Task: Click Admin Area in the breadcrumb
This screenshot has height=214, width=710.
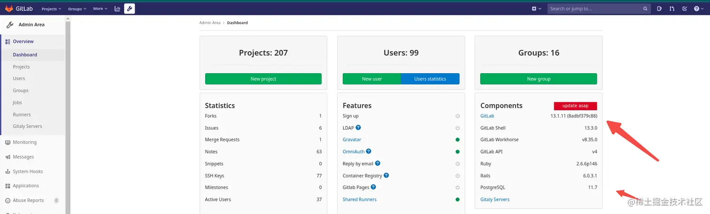Action: point(210,23)
